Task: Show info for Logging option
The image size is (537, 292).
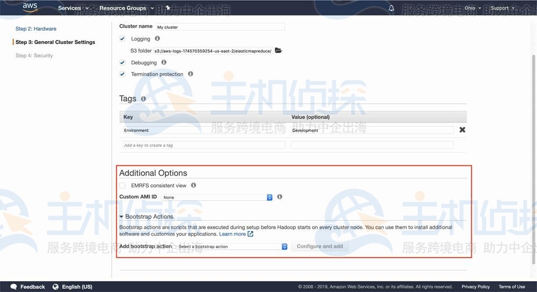Action: pyautogui.click(x=157, y=38)
